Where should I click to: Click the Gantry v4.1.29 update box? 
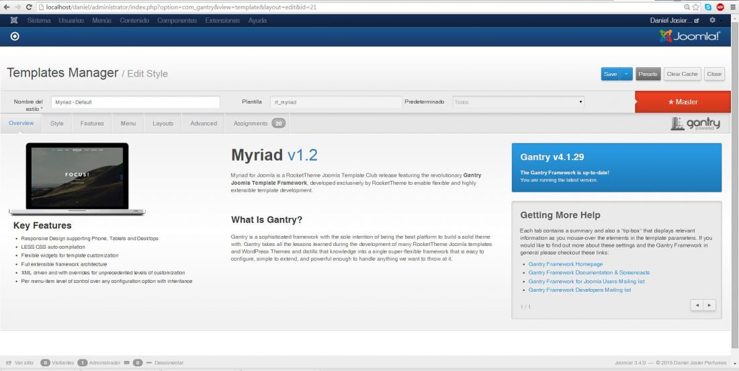point(617,167)
